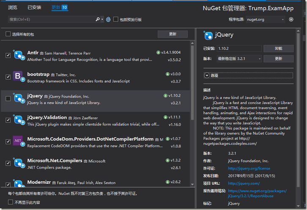Click the package list scrollbar thumb
Screen dimensions: 307x210
click(192, 83)
